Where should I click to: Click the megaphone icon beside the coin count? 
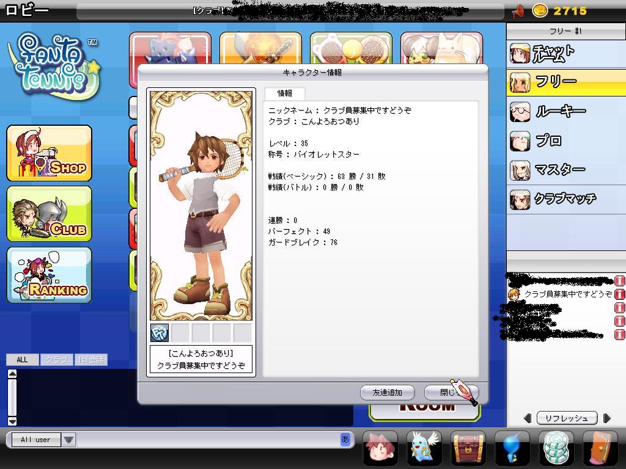point(518,11)
